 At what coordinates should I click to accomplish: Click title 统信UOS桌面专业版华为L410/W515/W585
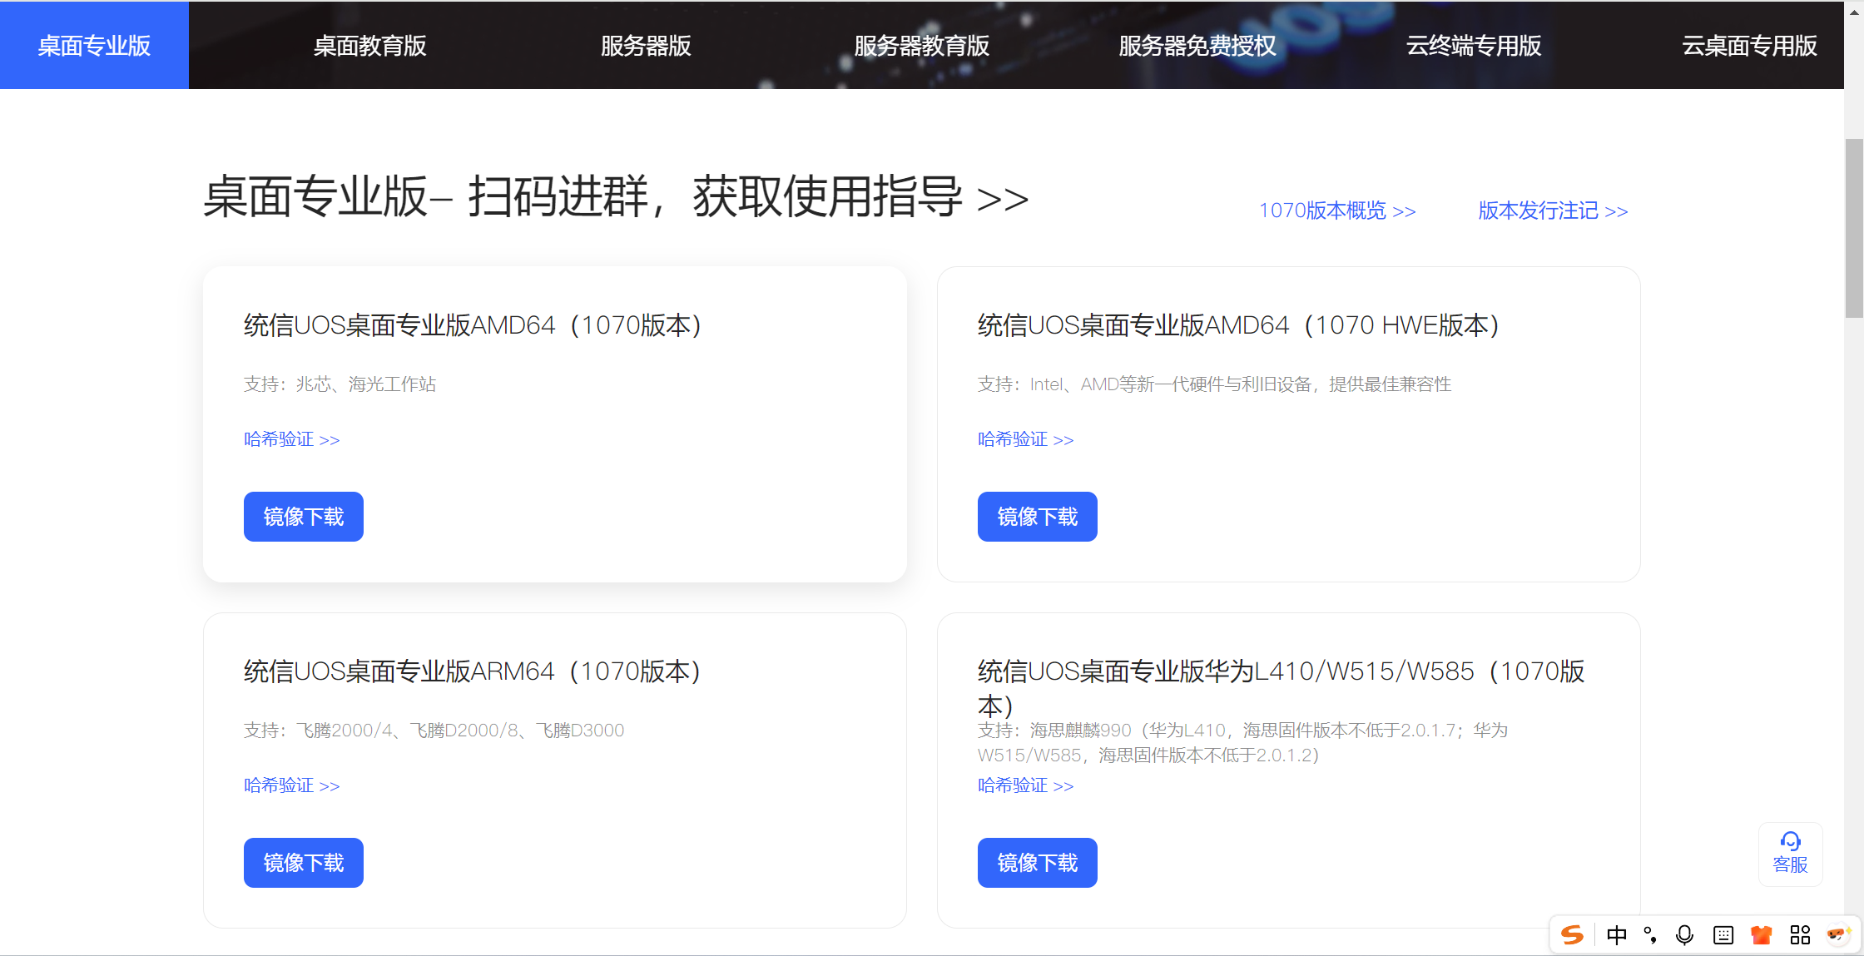tap(1281, 688)
